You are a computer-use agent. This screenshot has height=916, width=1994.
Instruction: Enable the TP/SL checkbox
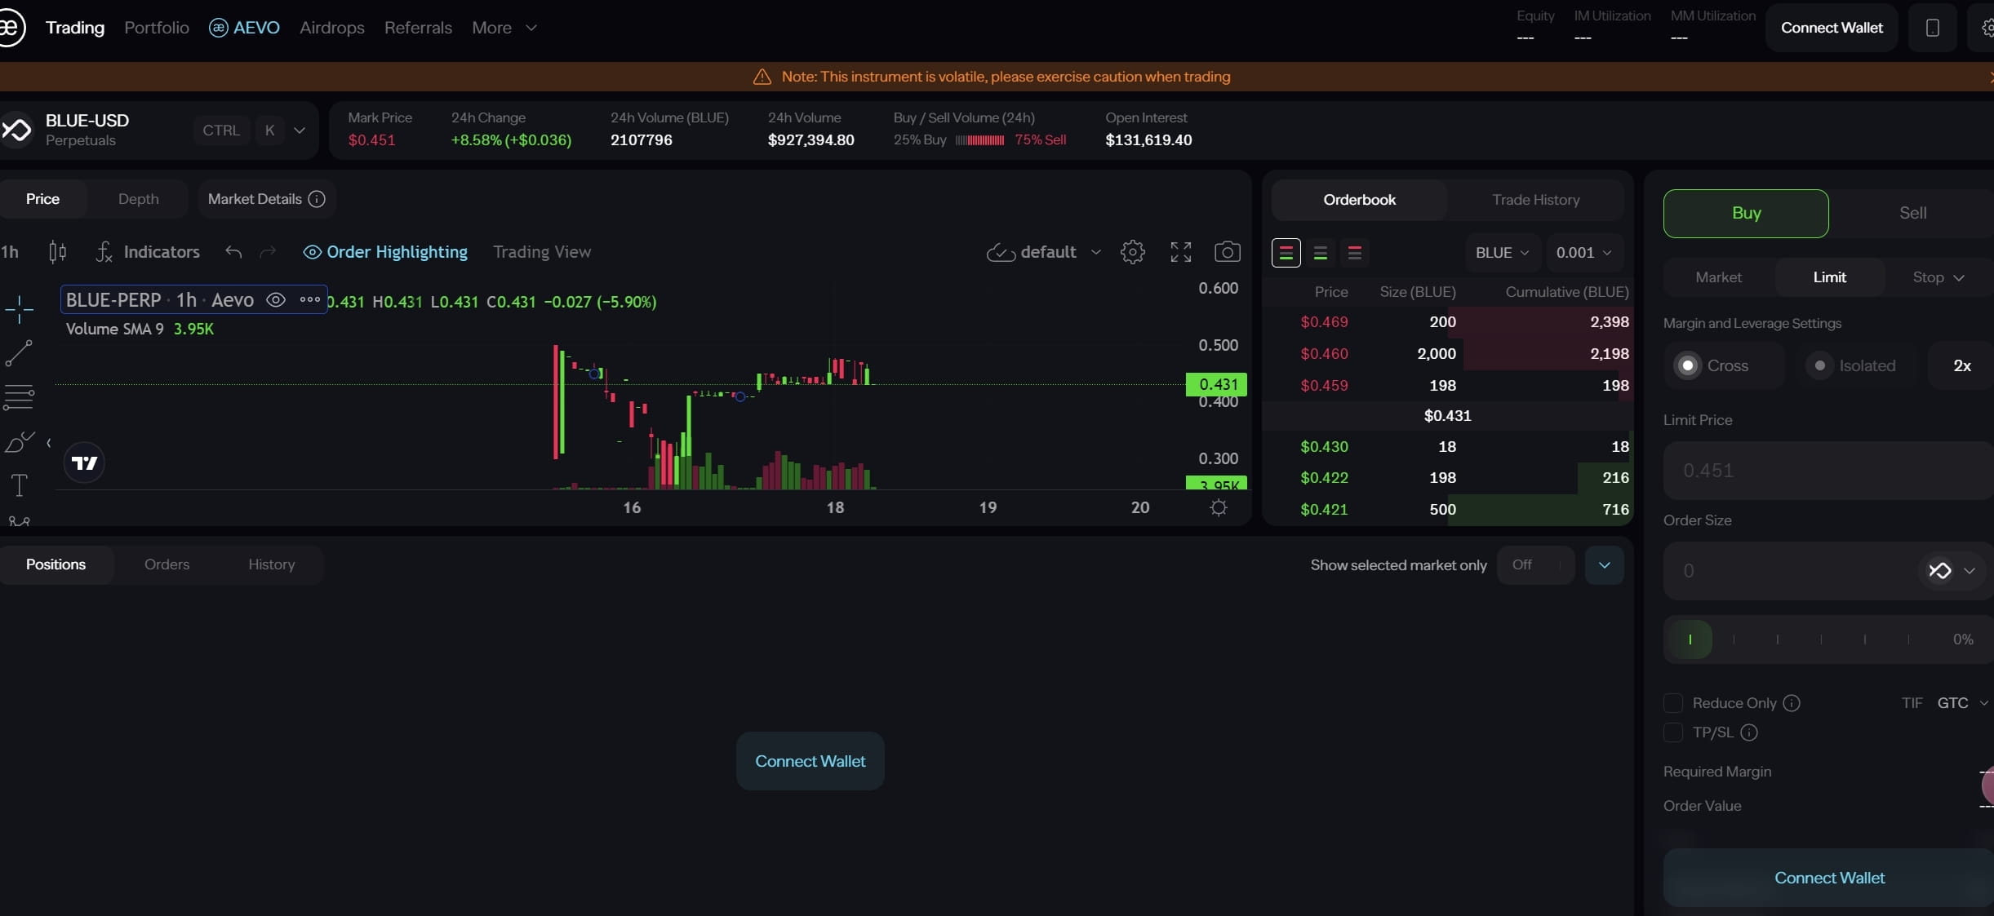click(1672, 732)
